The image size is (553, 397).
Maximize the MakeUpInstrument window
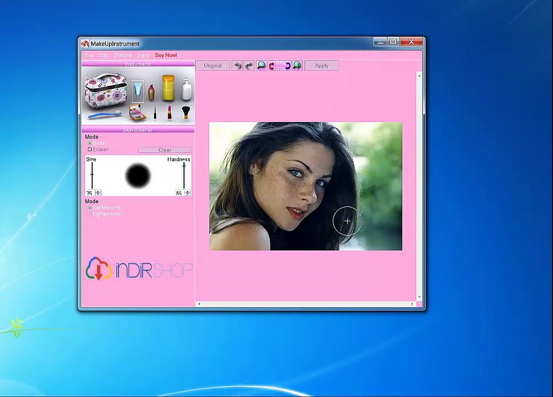click(394, 42)
